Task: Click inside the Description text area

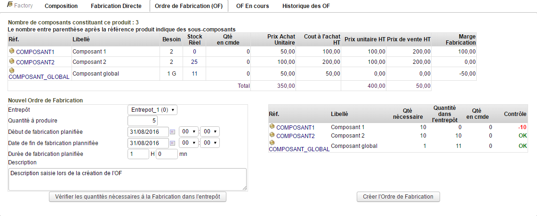Action: 127,179
